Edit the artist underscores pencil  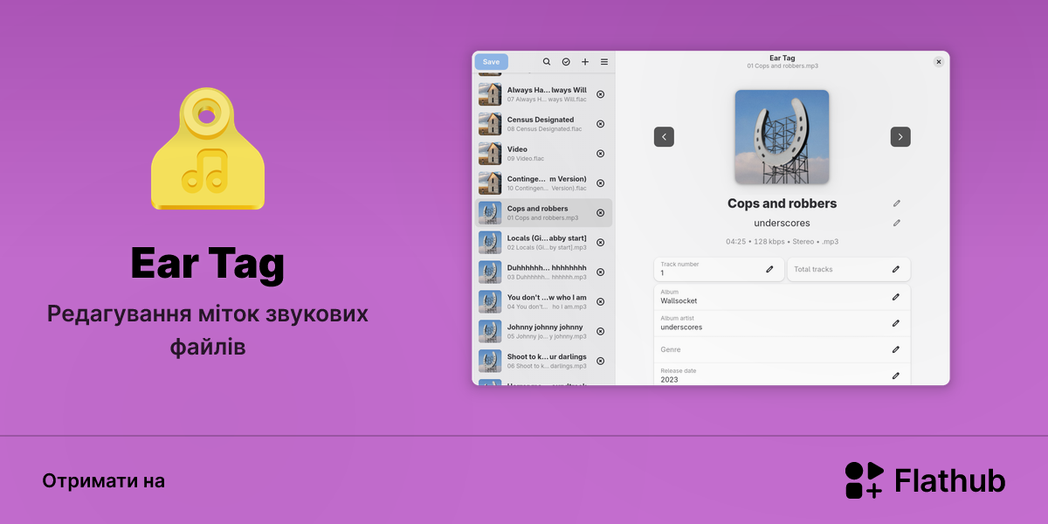point(896,223)
